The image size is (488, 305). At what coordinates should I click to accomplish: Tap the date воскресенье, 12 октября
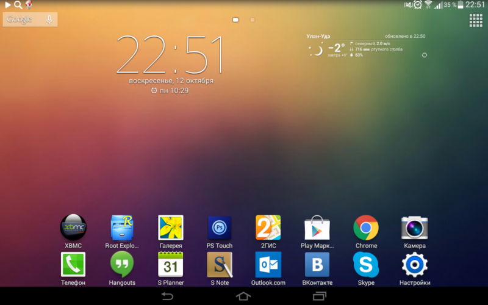[x=171, y=81]
